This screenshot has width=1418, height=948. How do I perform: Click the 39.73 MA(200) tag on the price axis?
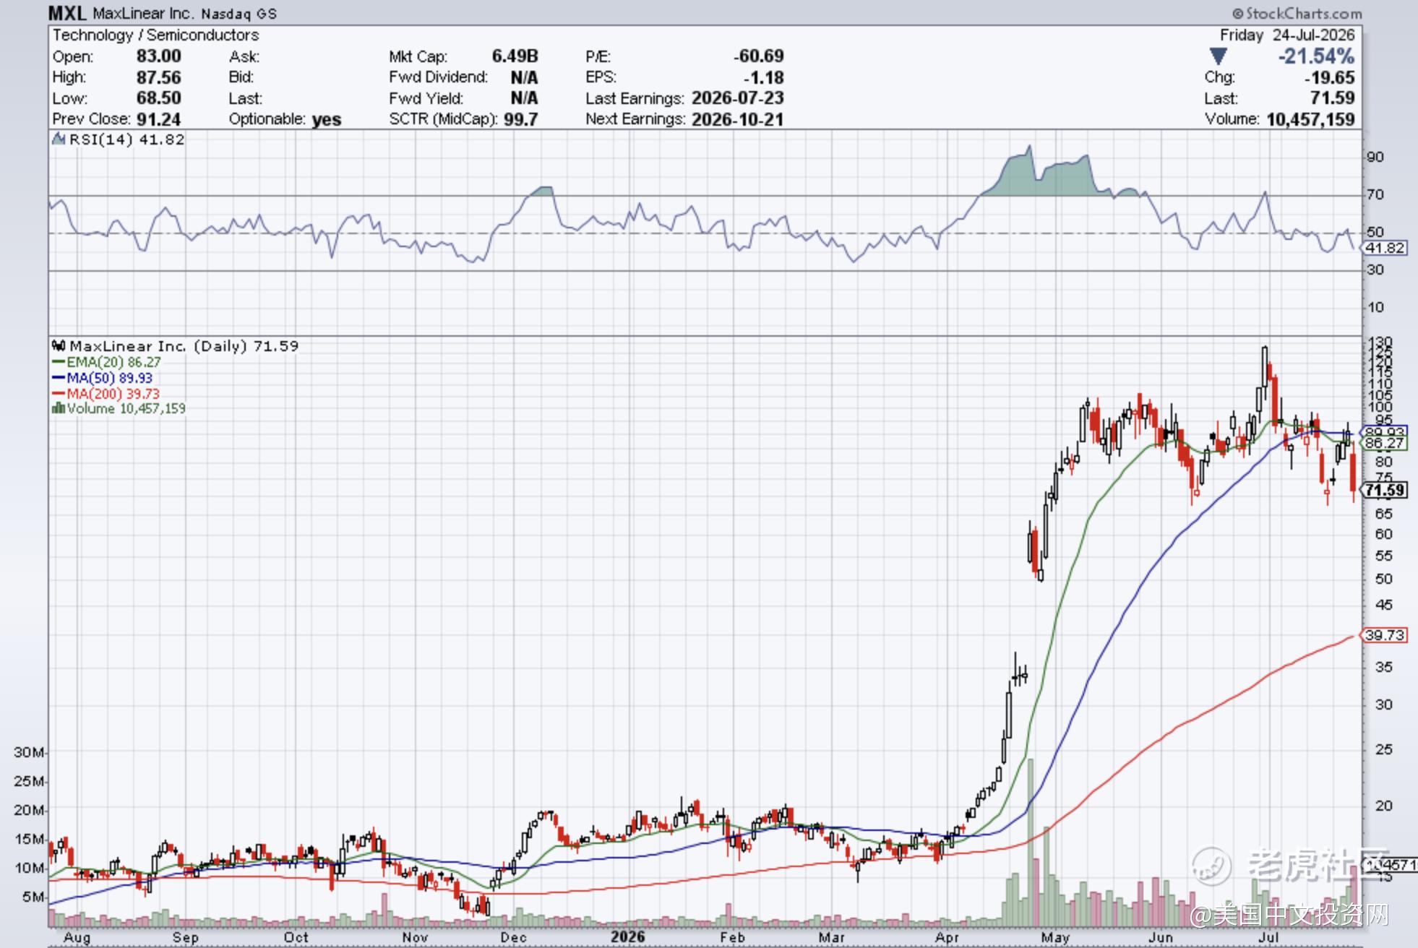tap(1385, 636)
